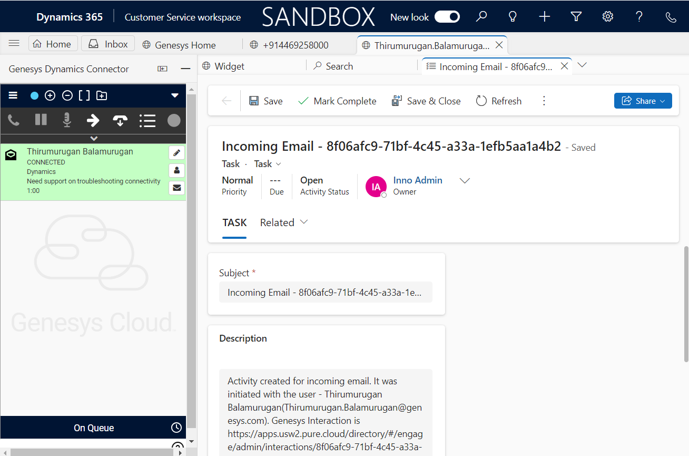689x456 pixels.
Task: Disconnect the call with the hang-up icon
Action: tap(120, 120)
